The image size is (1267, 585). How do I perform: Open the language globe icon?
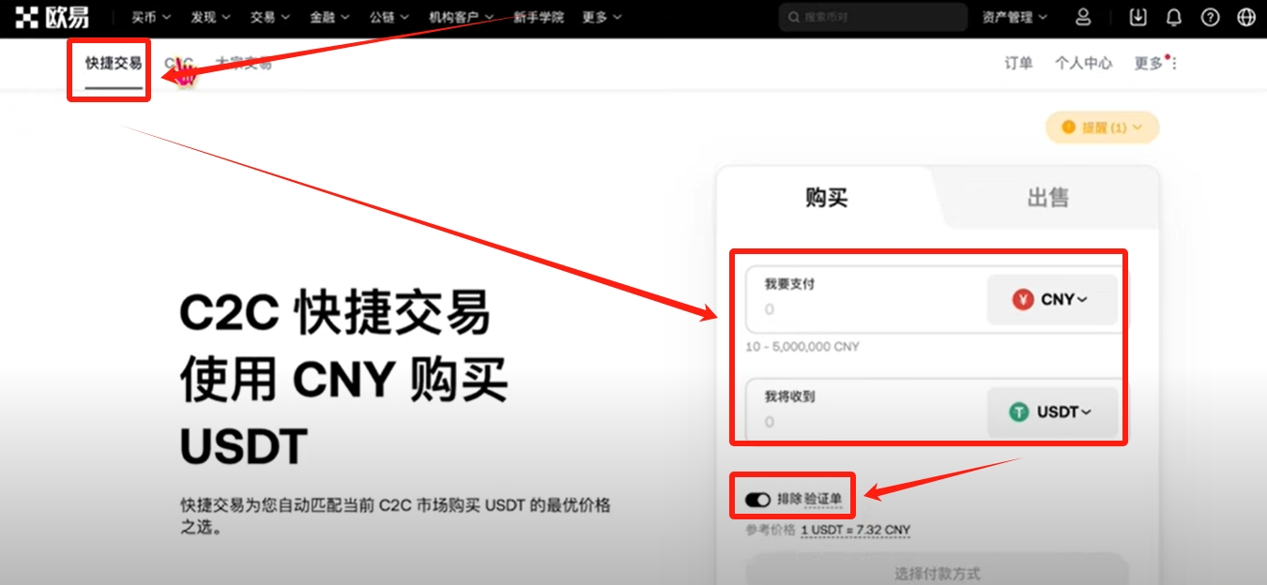click(1246, 17)
